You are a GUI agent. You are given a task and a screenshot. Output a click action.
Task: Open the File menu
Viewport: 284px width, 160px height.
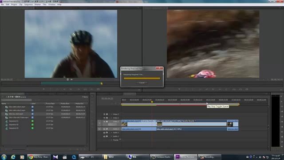[2, 4]
